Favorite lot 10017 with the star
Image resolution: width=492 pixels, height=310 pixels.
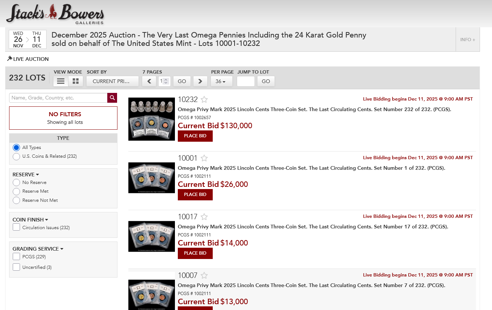click(x=204, y=217)
